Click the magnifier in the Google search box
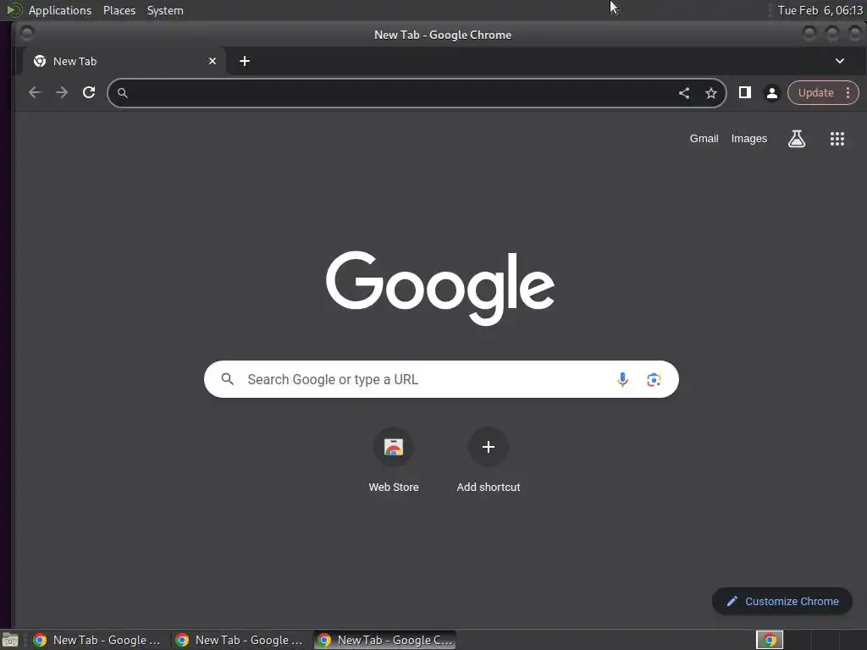This screenshot has height=650, width=867. click(x=227, y=379)
